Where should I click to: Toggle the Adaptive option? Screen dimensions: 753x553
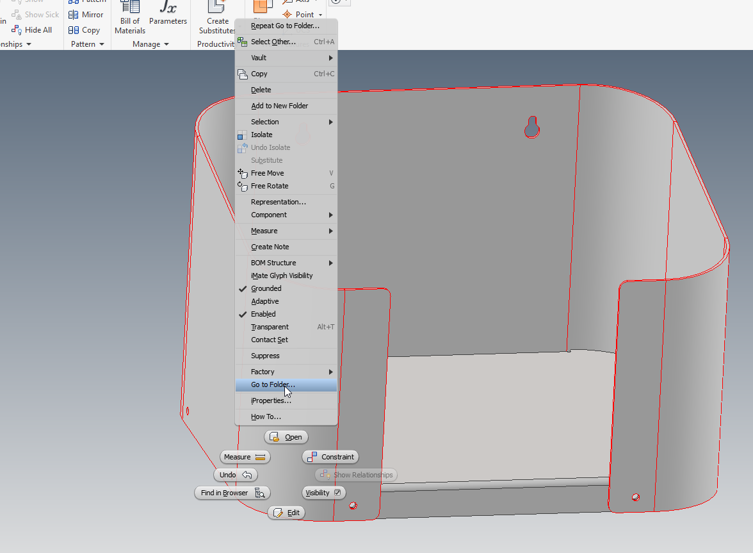(286, 301)
